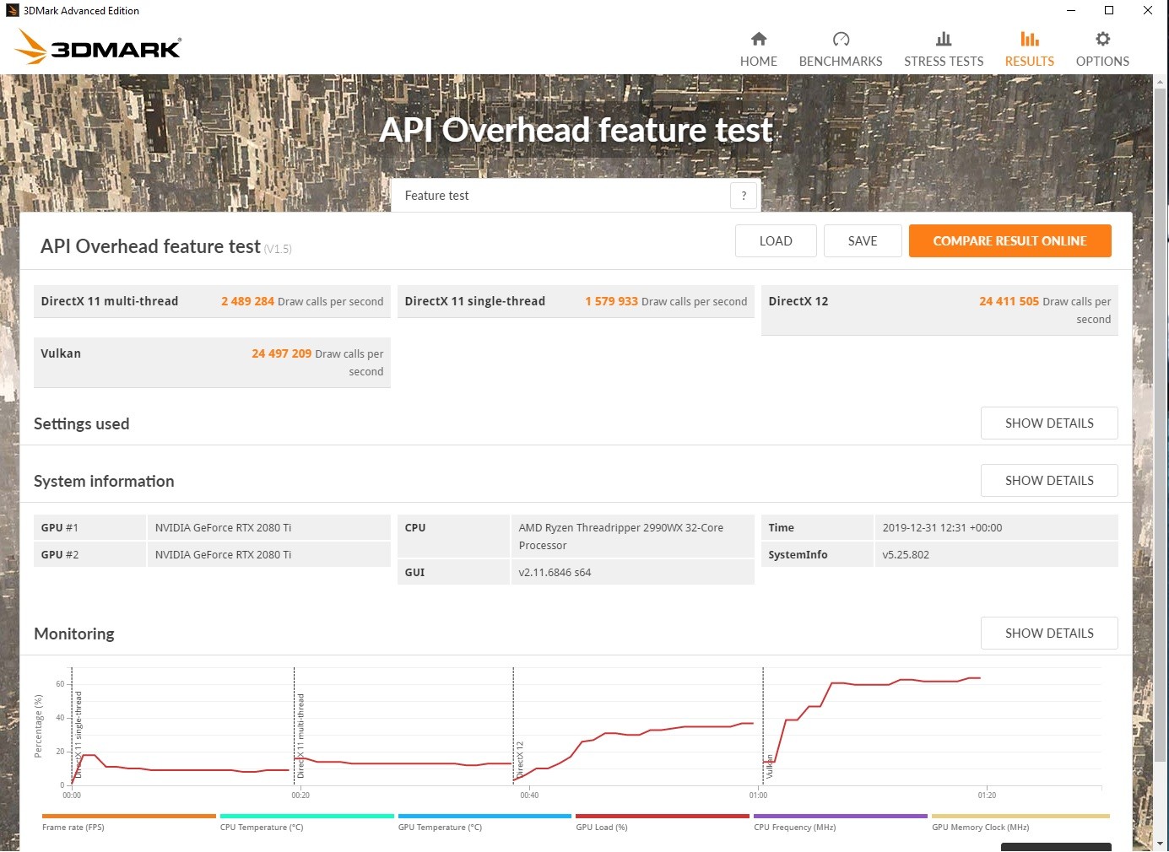Maximize the 3DMark window
1169x852 pixels.
coord(1109,10)
